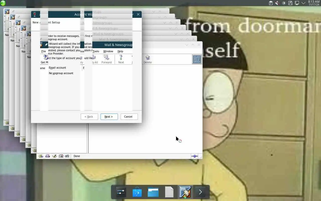
Task: Open the Tools menu
Action: click(x=96, y=51)
